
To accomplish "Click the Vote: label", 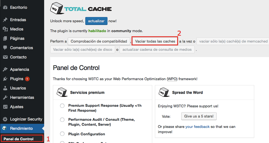I will click(x=166, y=117).
